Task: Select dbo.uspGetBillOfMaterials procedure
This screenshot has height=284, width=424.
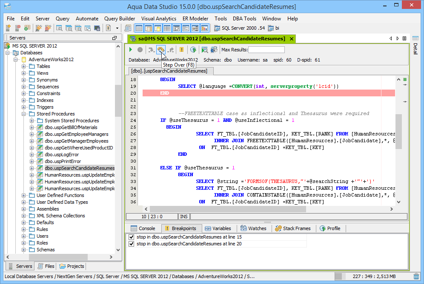Action: pos(71,127)
